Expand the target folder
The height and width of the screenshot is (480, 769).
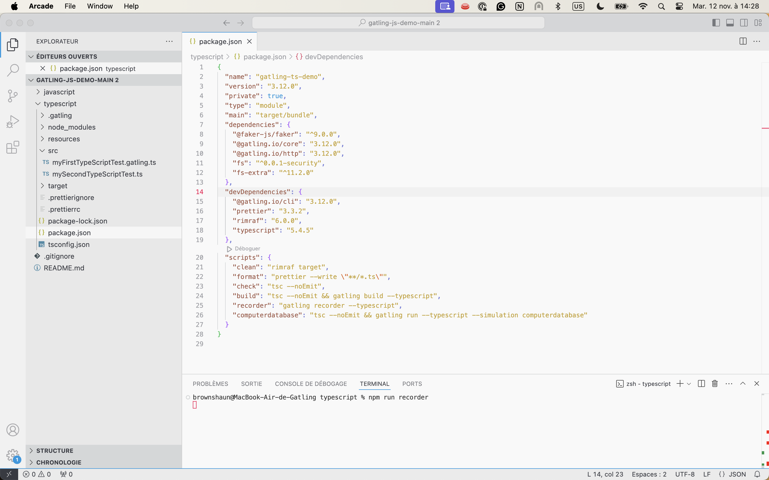[104, 186]
